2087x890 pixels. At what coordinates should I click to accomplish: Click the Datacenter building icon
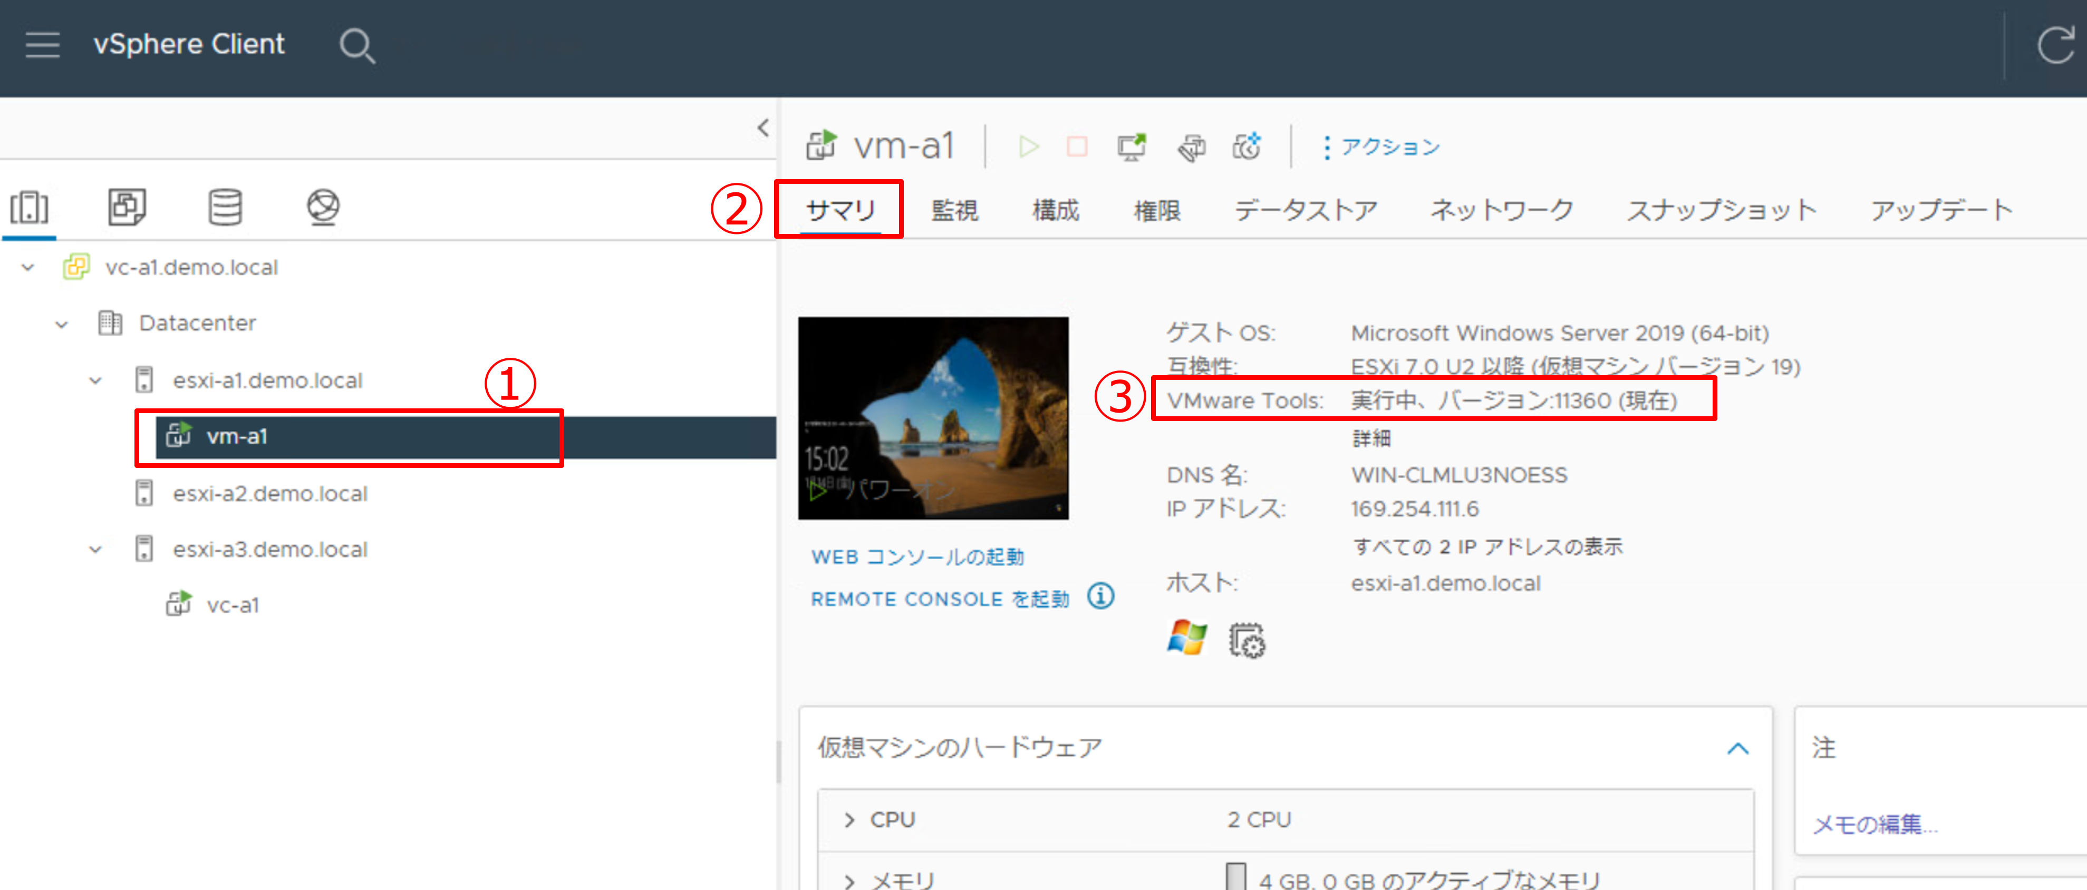click(110, 323)
